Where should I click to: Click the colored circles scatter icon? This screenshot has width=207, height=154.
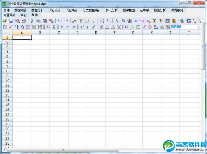click(x=162, y=27)
